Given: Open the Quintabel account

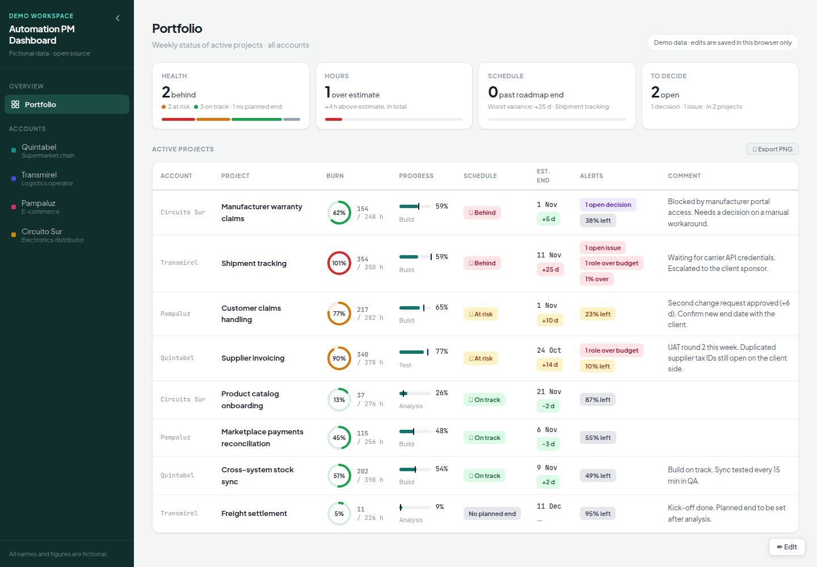Looking at the screenshot, I should (67, 150).
